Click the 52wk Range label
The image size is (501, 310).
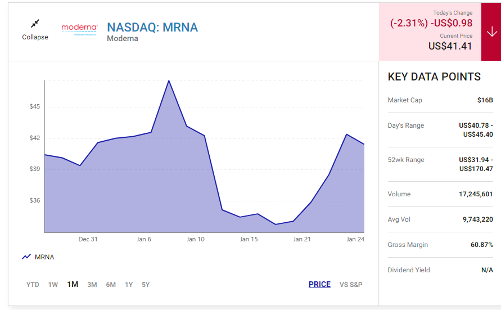point(406,160)
